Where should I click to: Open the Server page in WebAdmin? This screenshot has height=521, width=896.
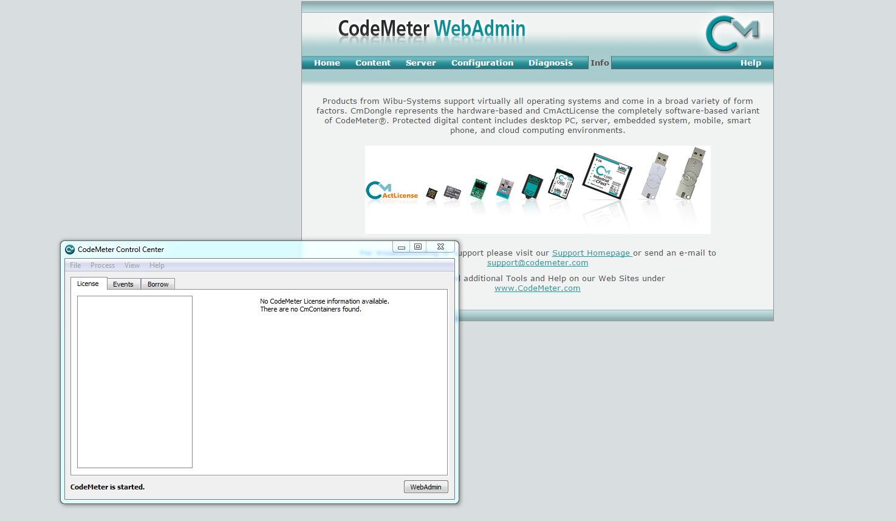click(x=421, y=63)
